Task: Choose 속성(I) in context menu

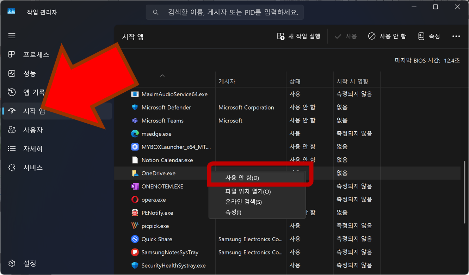Action: [x=257, y=212]
